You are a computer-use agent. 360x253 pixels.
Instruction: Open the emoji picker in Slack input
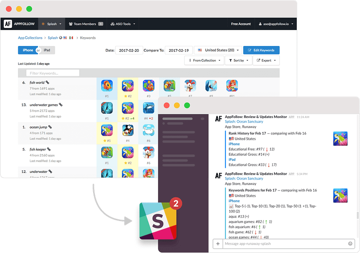(x=350, y=244)
